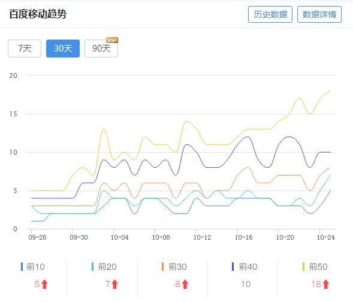Click the red up arrow beside 7
This screenshot has height=302, width=353.
click(x=115, y=284)
